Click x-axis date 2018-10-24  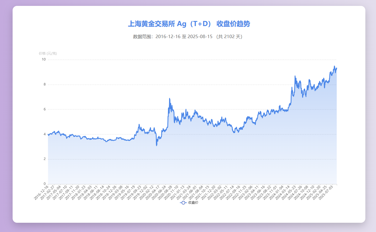[103, 192]
